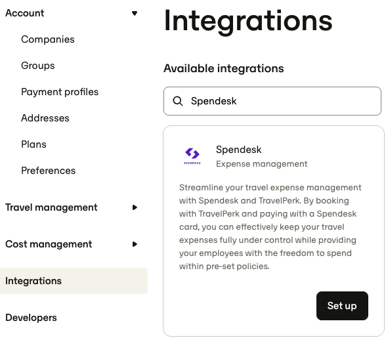Click the Spendesk logo icon
The height and width of the screenshot is (338, 386).
pyautogui.click(x=192, y=156)
